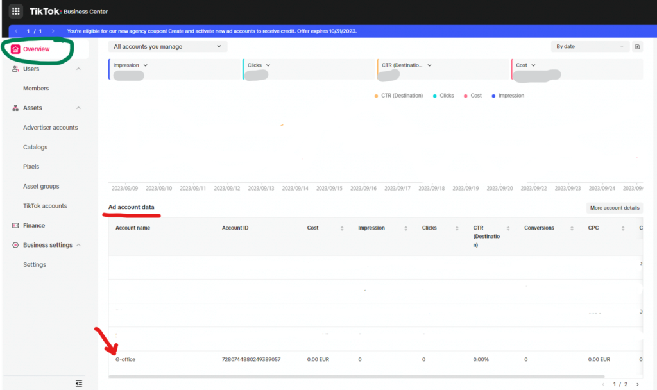Click the More account details button
Viewport: 657px width, 390px height.
click(615, 208)
